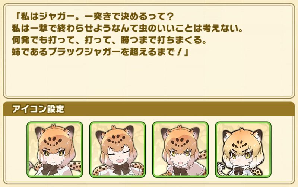The image size is (298, 187).
Task: Select the neutral-faced Jaguar icon
Action: pyautogui.click(x=55, y=149)
